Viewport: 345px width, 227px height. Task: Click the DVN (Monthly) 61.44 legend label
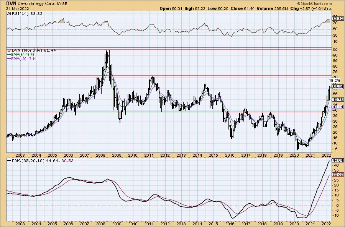tap(34, 50)
